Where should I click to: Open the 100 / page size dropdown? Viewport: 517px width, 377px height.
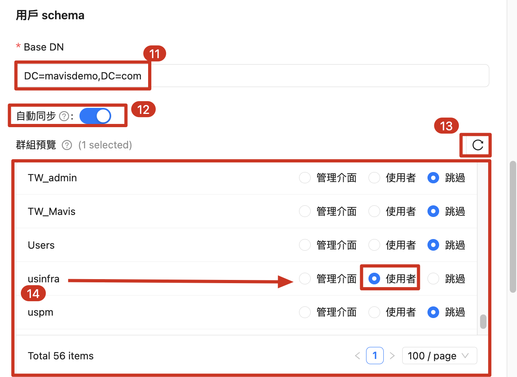pos(439,356)
